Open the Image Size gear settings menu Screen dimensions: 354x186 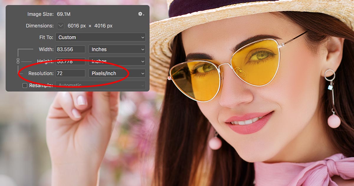[x=140, y=14]
